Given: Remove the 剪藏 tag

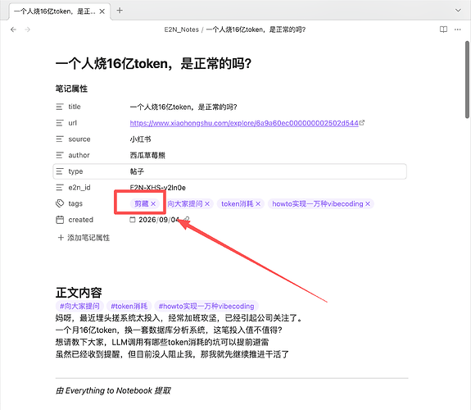Looking at the screenshot, I should [153, 204].
